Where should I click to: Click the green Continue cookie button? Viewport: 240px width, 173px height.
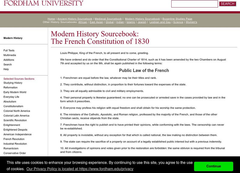click(x=214, y=166)
